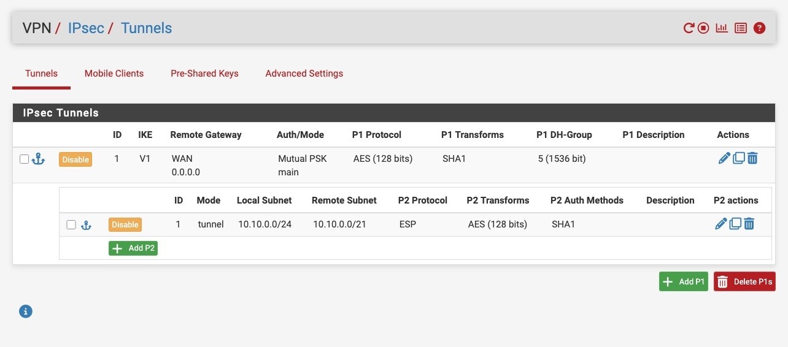Tick the checkbox for the P1 tunnel row

coord(24,159)
